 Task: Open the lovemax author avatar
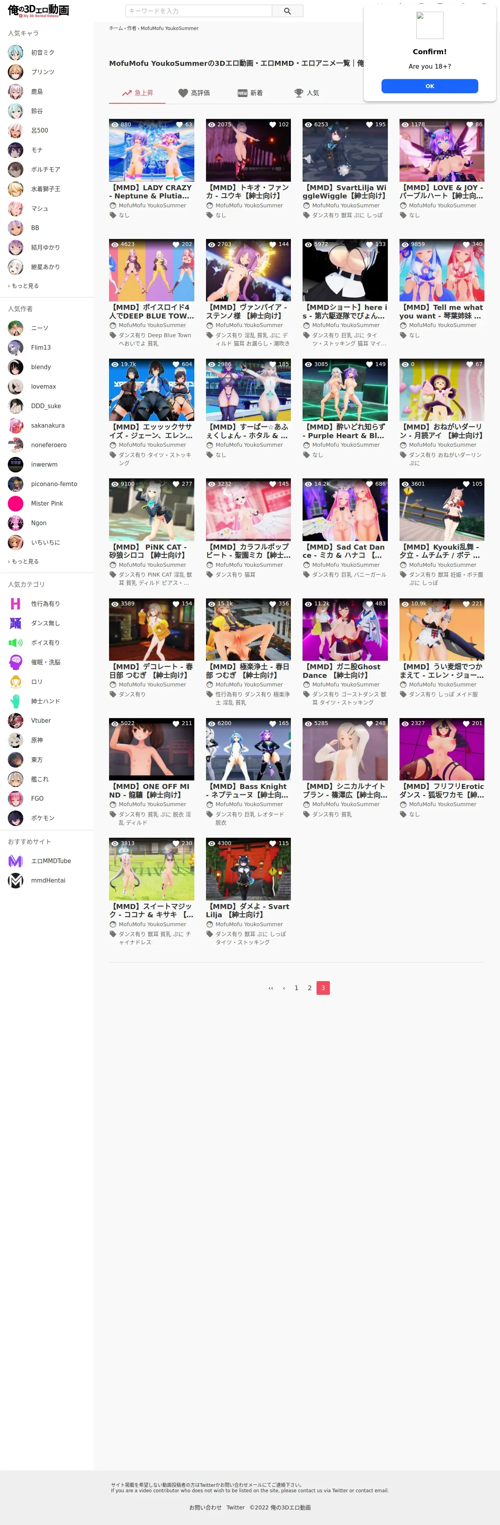tap(16, 387)
